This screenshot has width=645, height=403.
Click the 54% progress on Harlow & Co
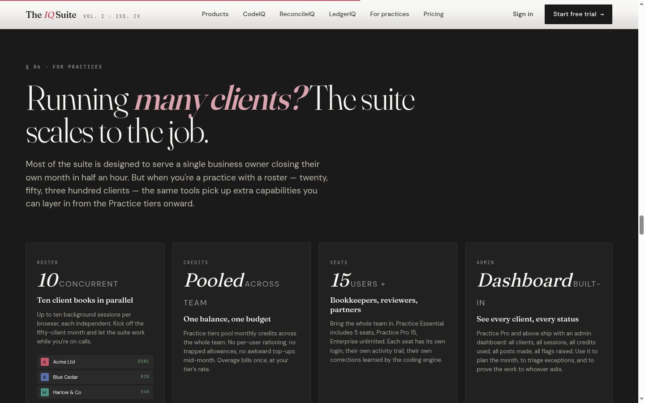145,392
